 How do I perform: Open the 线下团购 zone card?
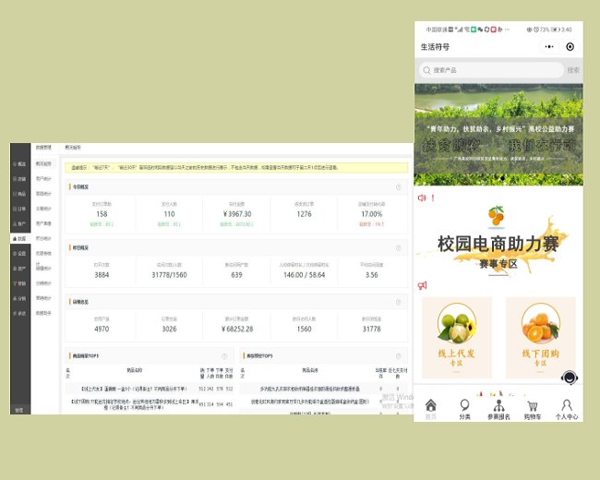tap(540, 338)
